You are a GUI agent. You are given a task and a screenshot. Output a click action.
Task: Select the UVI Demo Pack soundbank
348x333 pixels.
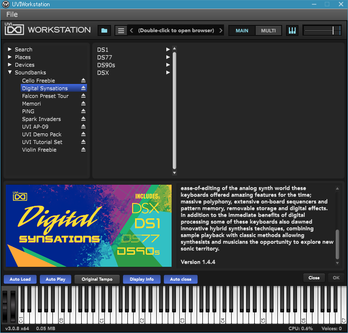42,134
